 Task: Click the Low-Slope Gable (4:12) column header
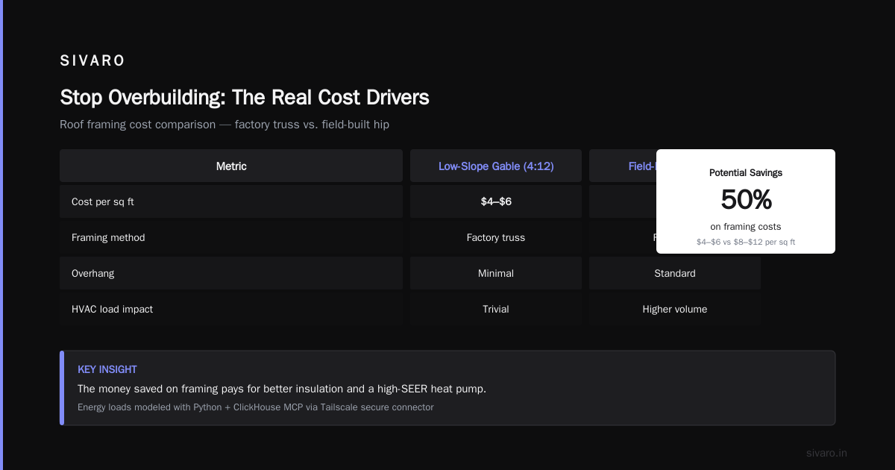pos(496,166)
